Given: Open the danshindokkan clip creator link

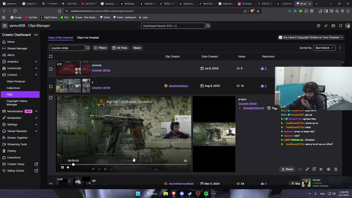Looking at the screenshot, I should coord(178,86).
